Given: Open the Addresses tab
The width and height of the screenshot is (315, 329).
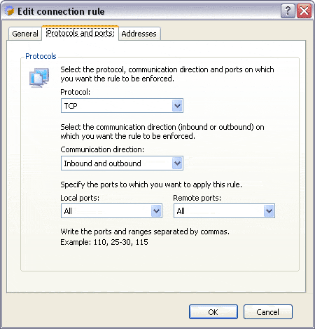Looking at the screenshot, I should (139, 34).
